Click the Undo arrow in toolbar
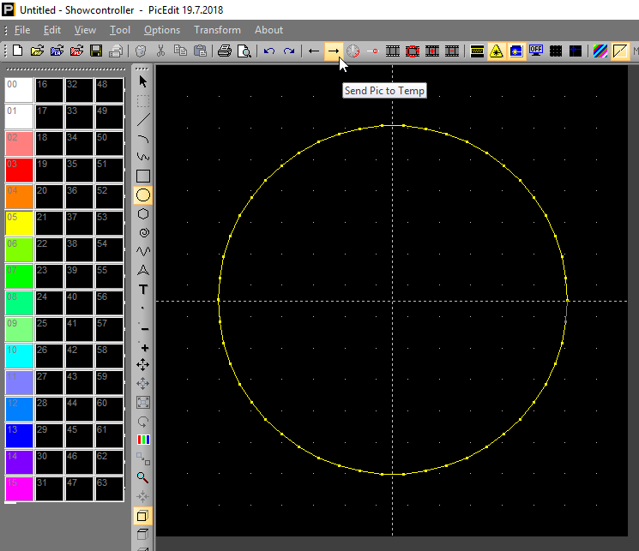 point(269,51)
